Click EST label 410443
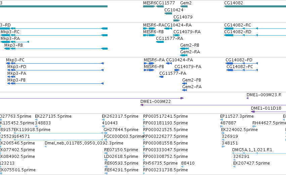286x175 pixels. click(110, 123)
